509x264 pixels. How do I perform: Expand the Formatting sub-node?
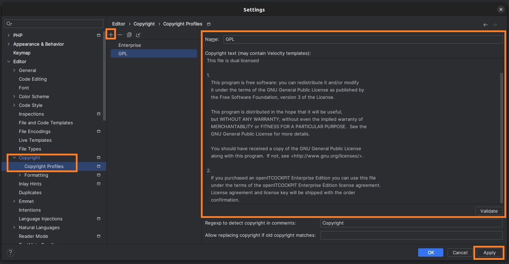pyautogui.click(x=20, y=175)
